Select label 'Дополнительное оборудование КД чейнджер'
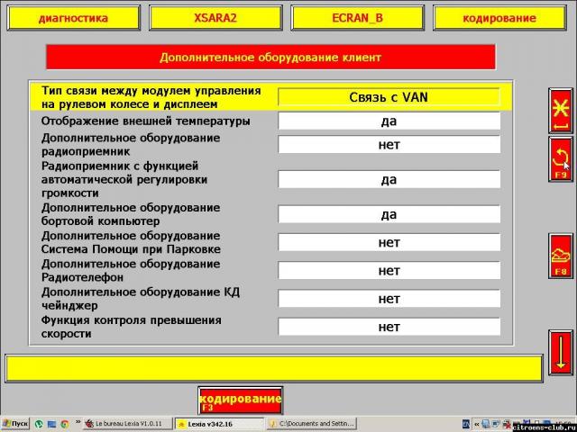 point(141,299)
